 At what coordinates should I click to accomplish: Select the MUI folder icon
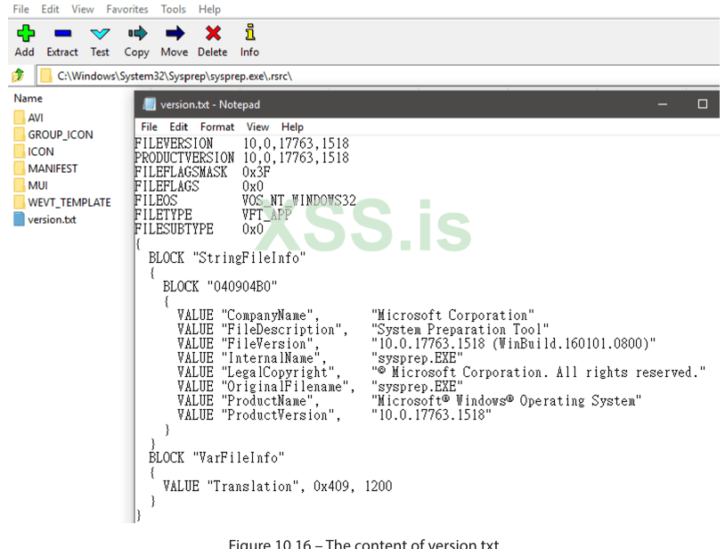click(20, 185)
